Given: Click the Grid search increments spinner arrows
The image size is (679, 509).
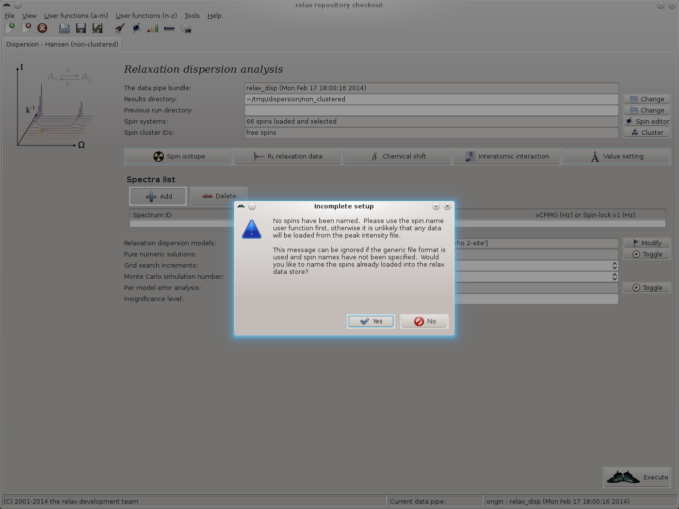Looking at the screenshot, I should click(614, 266).
